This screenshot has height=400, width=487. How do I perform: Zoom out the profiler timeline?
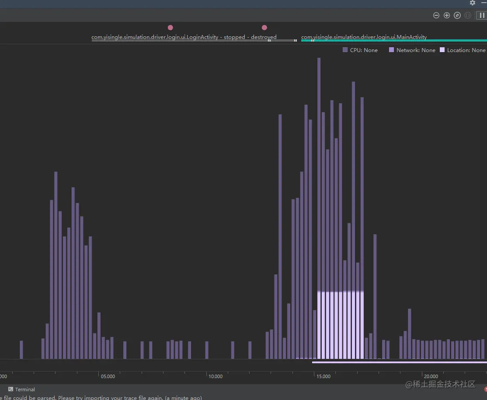(x=436, y=15)
